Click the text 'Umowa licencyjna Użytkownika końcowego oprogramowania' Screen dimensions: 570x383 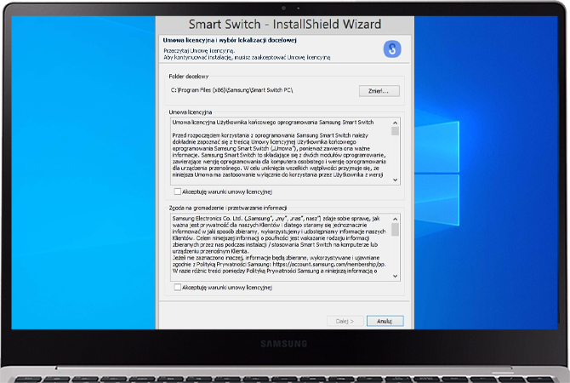click(245, 123)
